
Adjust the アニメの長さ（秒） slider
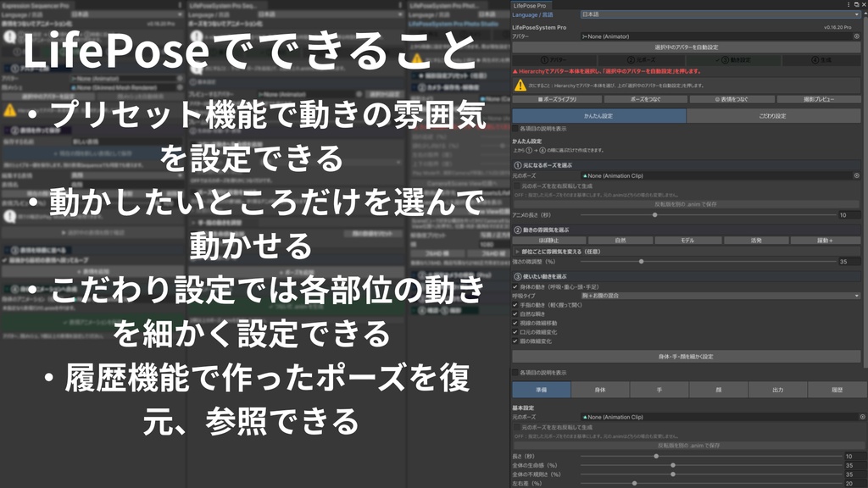click(709, 215)
